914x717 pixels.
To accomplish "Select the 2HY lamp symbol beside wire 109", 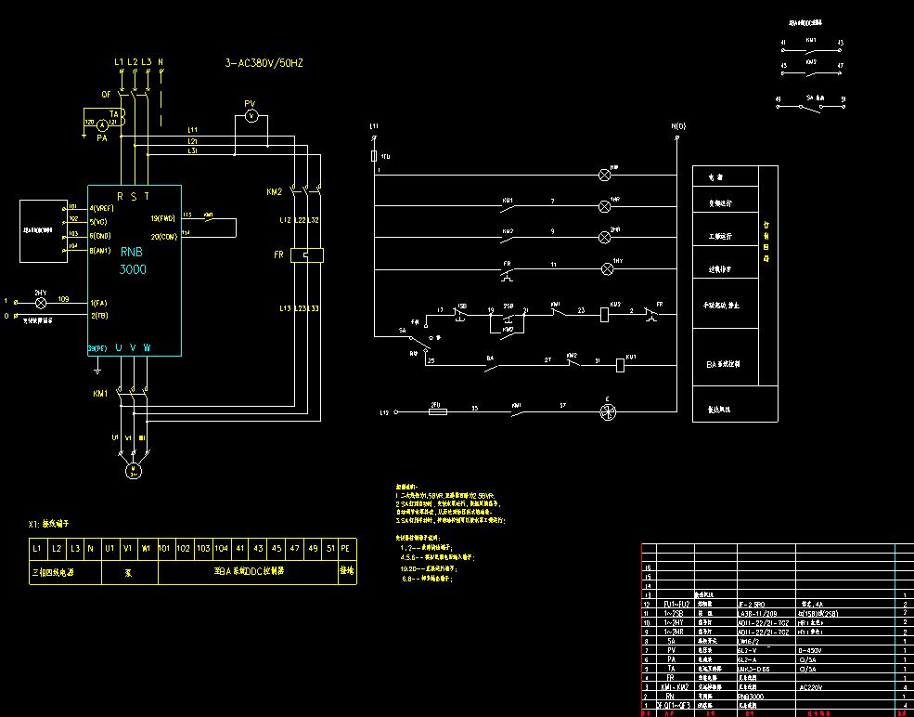I will (41, 304).
